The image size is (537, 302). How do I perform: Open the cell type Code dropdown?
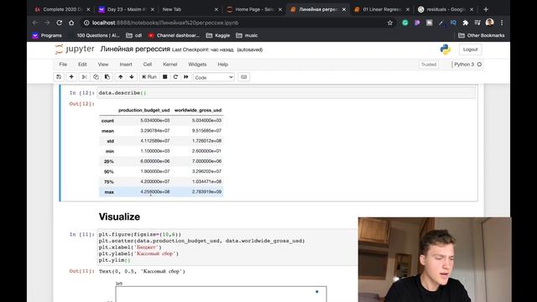pos(214,77)
